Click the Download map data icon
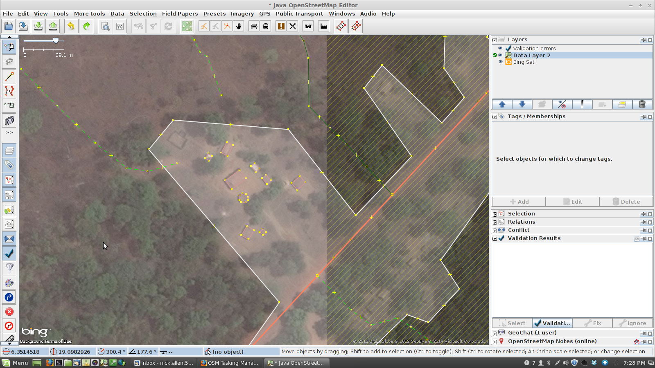The width and height of the screenshot is (655, 368). point(38,26)
